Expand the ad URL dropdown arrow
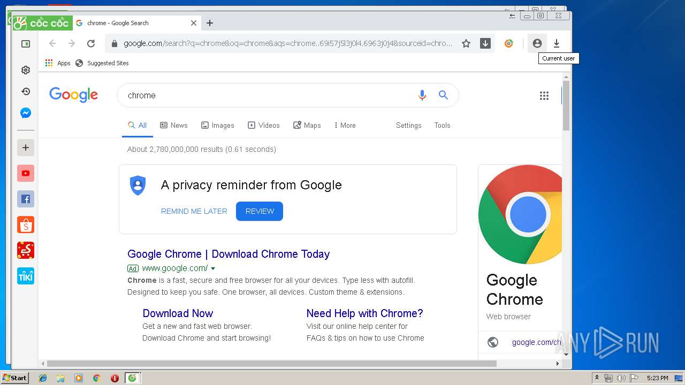This screenshot has width=685, height=385. point(213,268)
